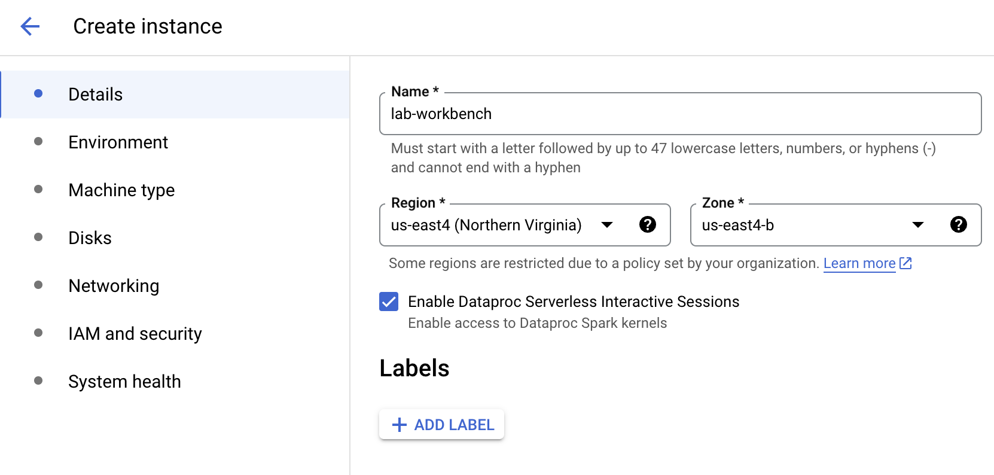Image resolution: width=994 pixels, height=475 pixels.
Task: Open the Region help tooltip icon
Action: (x=648, y=224)
